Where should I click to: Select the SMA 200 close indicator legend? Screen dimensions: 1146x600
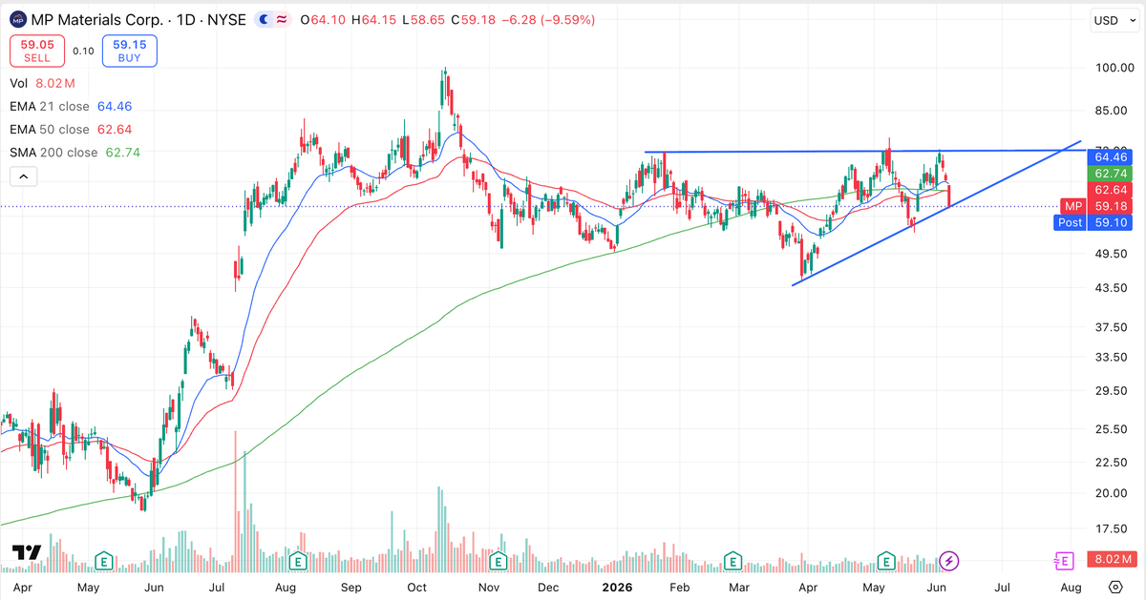click(74, 152)
